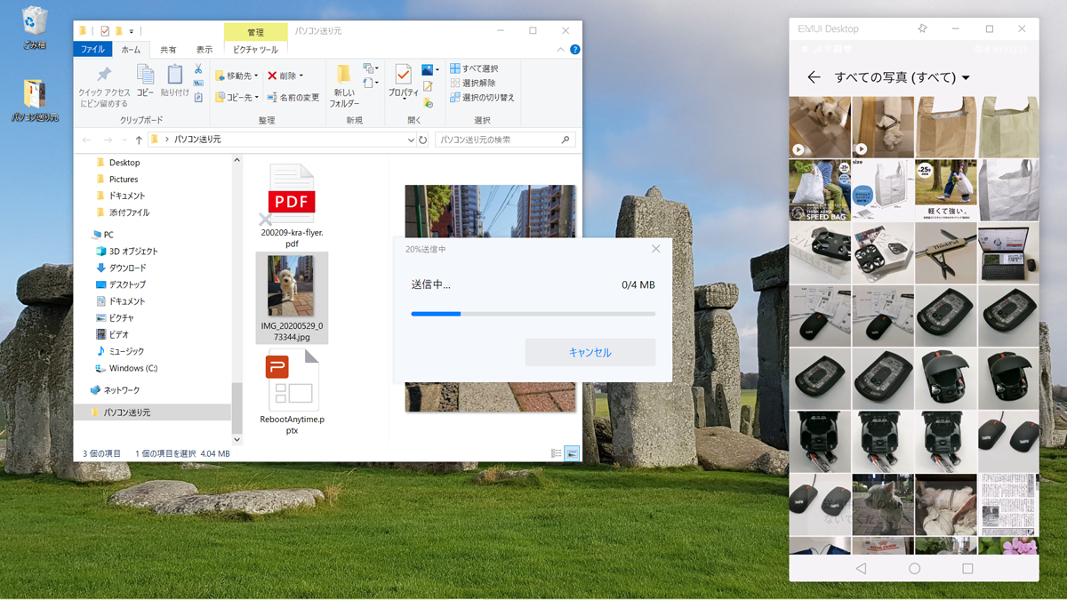Image resolution: width=1067 pixels, height=600 pixels.
Task: Click the refresh icon beside address bar
Action: click(423, 140)
